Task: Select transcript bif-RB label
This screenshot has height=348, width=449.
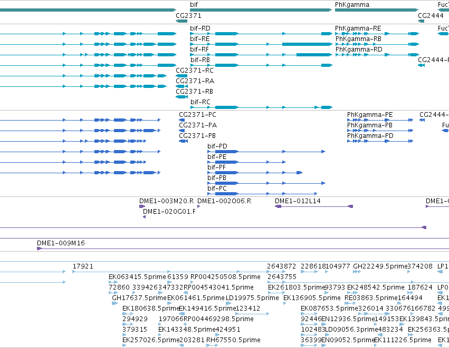Action: [200, 60]
